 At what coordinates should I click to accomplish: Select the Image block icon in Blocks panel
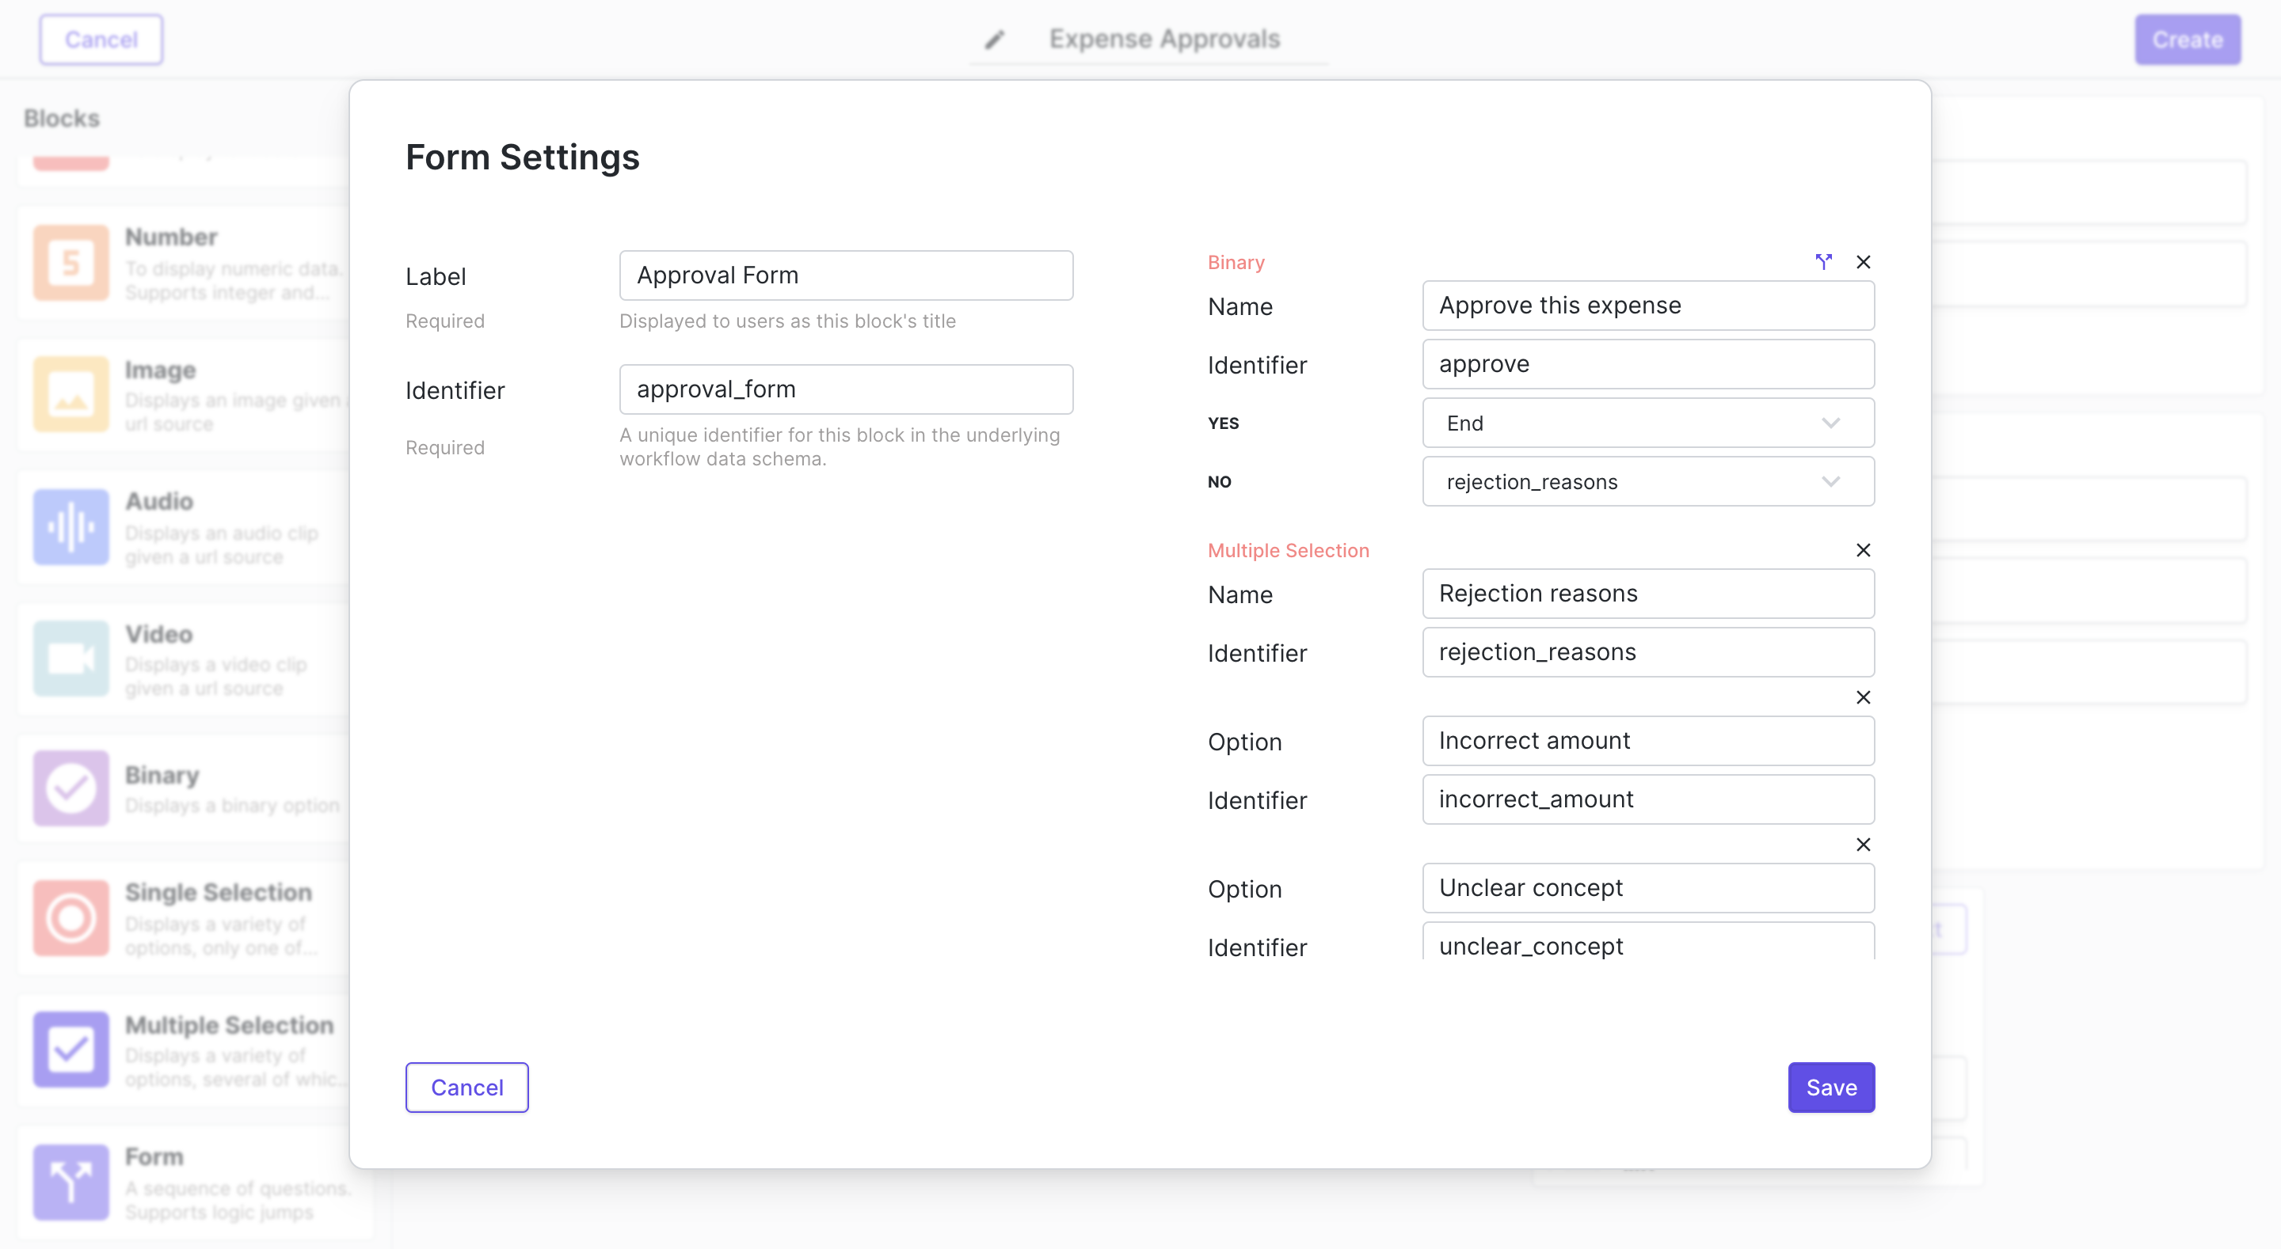(70, 394)
